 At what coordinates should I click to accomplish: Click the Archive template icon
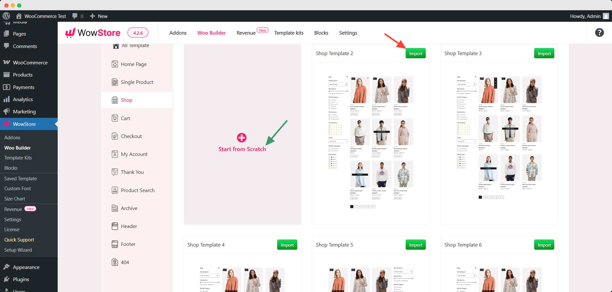pos(115,208)
